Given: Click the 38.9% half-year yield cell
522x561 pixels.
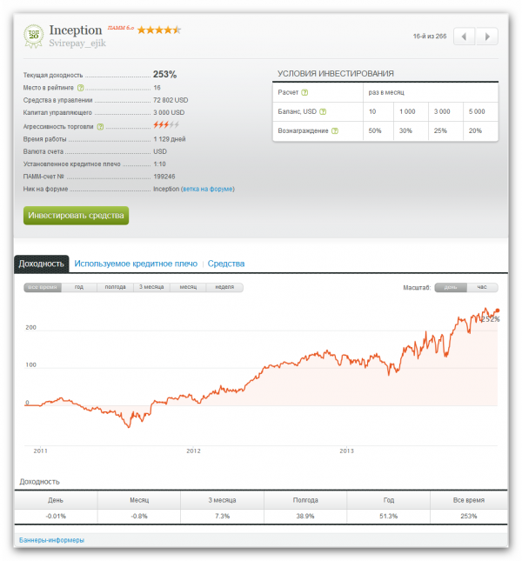Looking at the screenshot, I should pos(305,517).
